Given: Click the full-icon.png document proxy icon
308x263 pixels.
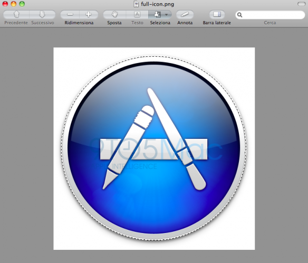Looking at the screenshot, I should pos(136,4).
